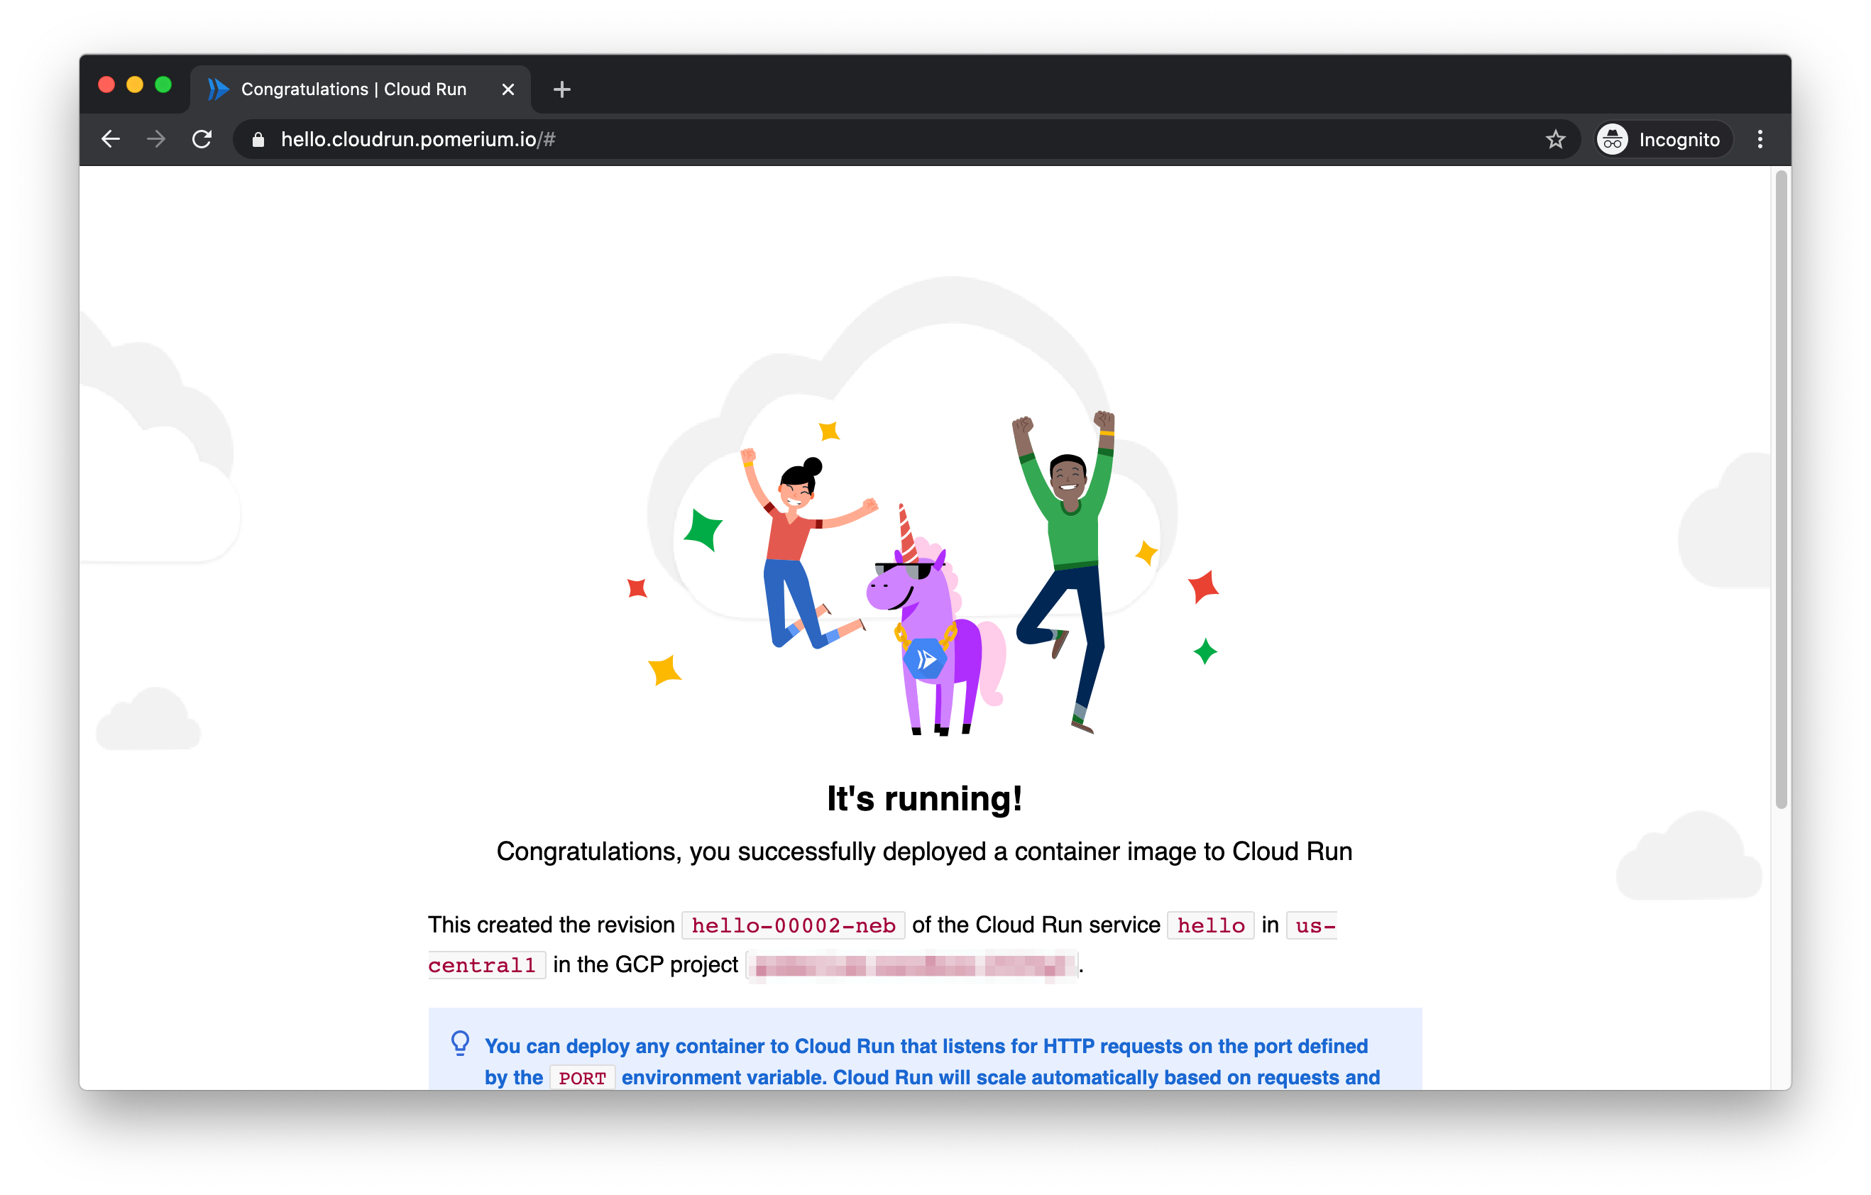Open a new tab with plus
The image size is (1871, 1195).
tap(561, 89)
